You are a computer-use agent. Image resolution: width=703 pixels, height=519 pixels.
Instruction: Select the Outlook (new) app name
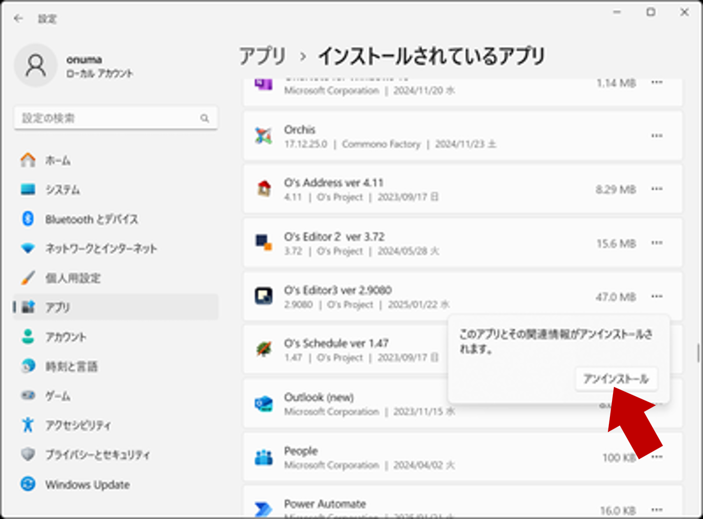tap(319, 397)
